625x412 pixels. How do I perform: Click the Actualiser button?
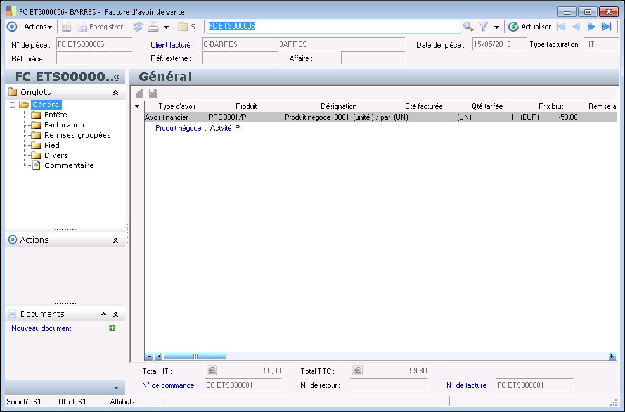[x=529, y=27]
